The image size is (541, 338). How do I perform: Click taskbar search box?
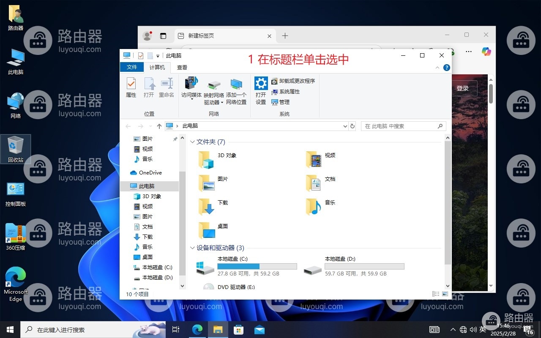click(x=93, y=330)
